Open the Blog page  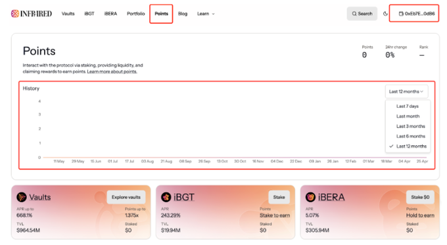(x=183, y=14)
